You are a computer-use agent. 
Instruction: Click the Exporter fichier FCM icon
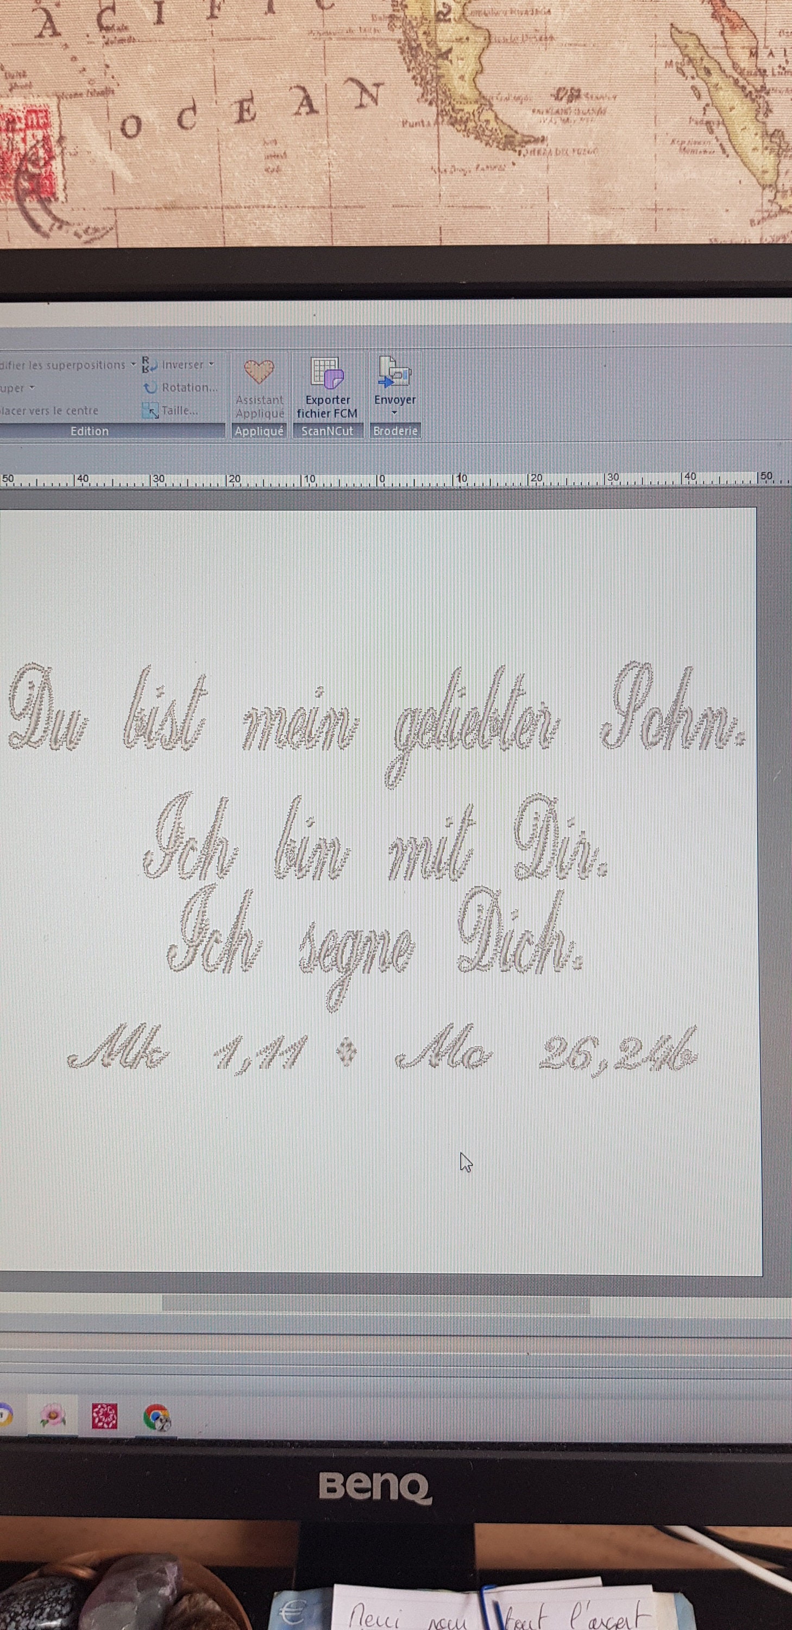click(x=327, y=372)
